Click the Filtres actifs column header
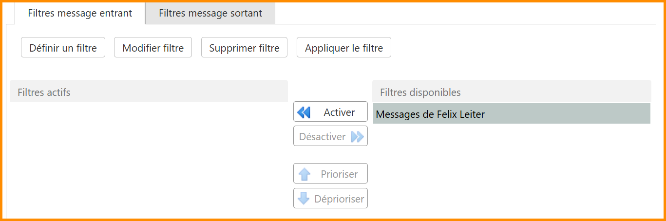666x221 pixels. [149, 92]
